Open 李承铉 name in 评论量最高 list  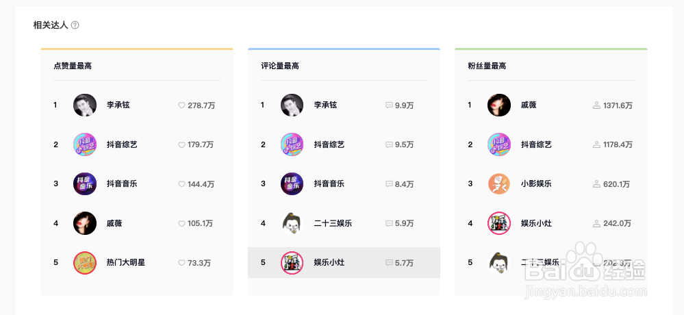point(325,105)
